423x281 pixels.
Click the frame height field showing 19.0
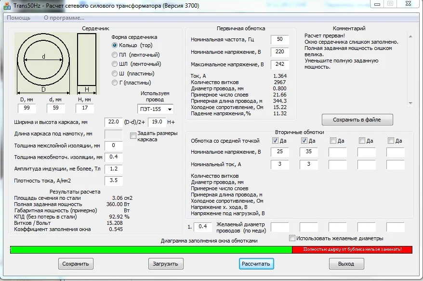pyautogui.click(x=157, y=122)
